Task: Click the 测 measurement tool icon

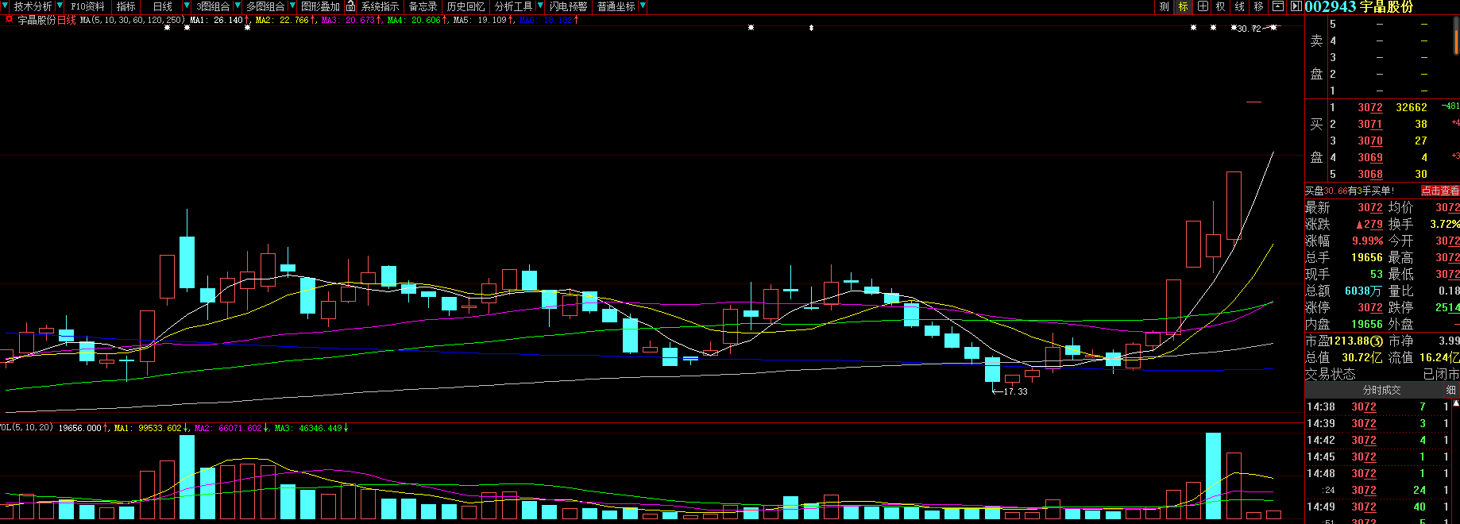Action: 1164,6
